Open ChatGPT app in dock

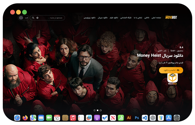coord(153,118)
